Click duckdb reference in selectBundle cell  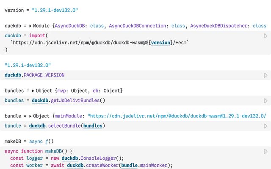click(x=37, y=126)
